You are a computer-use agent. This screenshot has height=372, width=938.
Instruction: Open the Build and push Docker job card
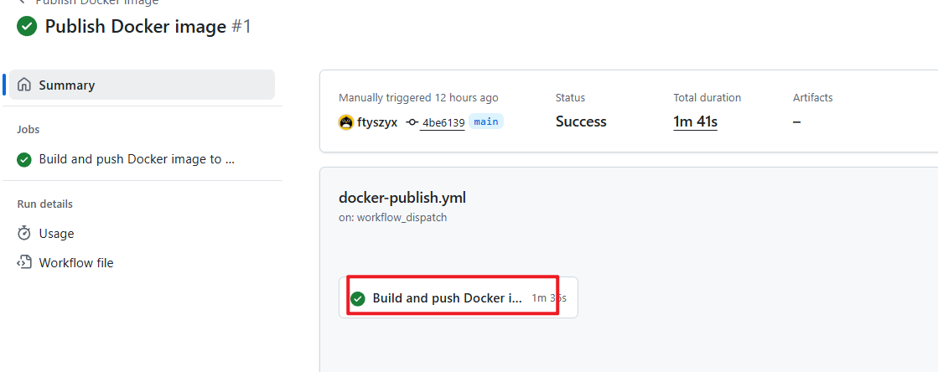[x=447, y=298]
